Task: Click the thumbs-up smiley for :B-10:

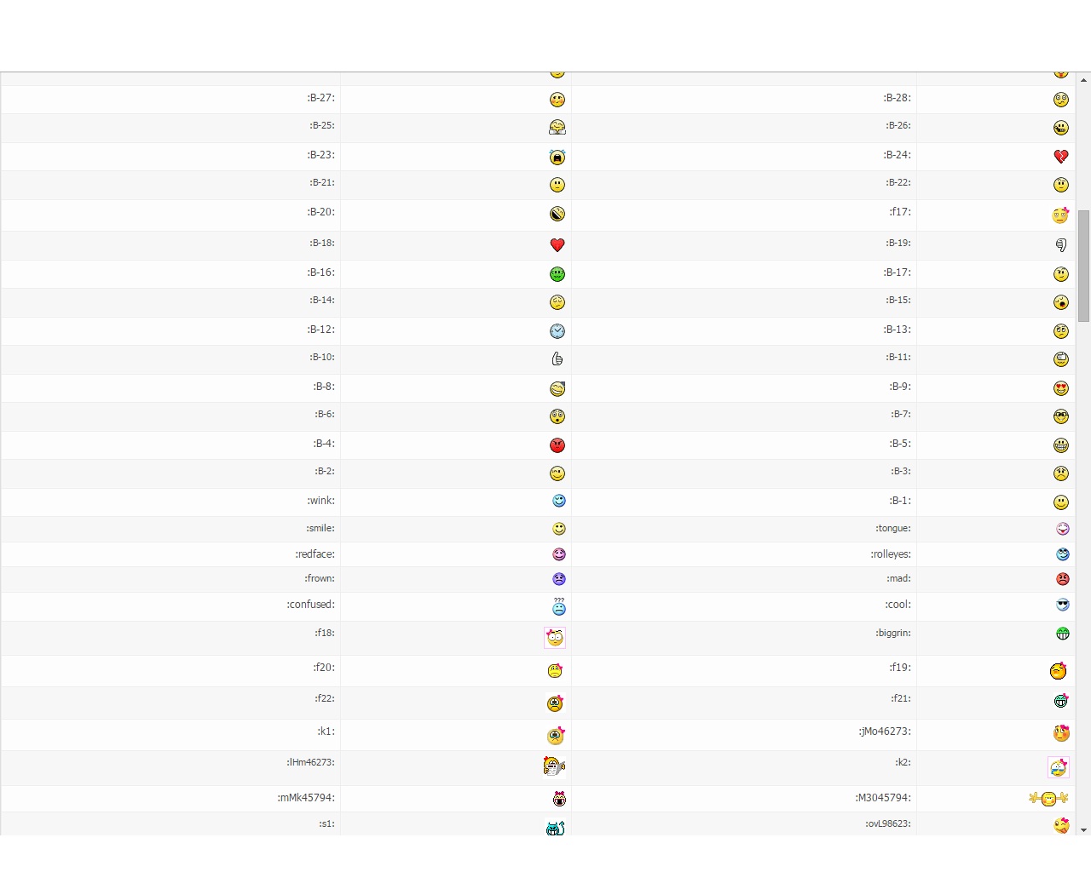Action: (x=557, y=359)
